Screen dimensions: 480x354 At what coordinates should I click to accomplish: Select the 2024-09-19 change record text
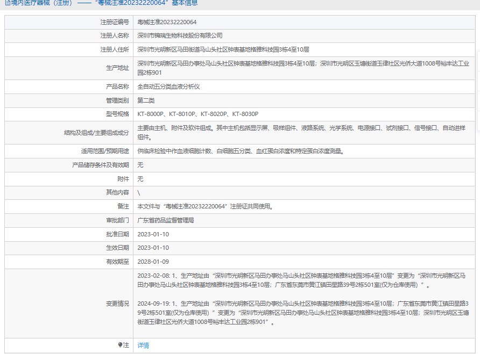[x=303, y=313]
